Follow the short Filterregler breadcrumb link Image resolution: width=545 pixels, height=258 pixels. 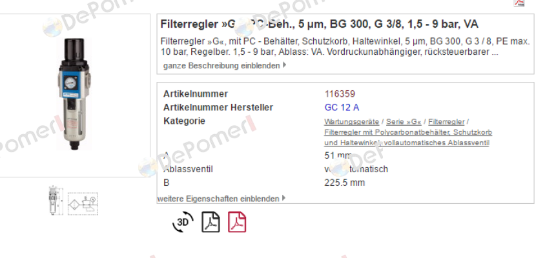446,122
